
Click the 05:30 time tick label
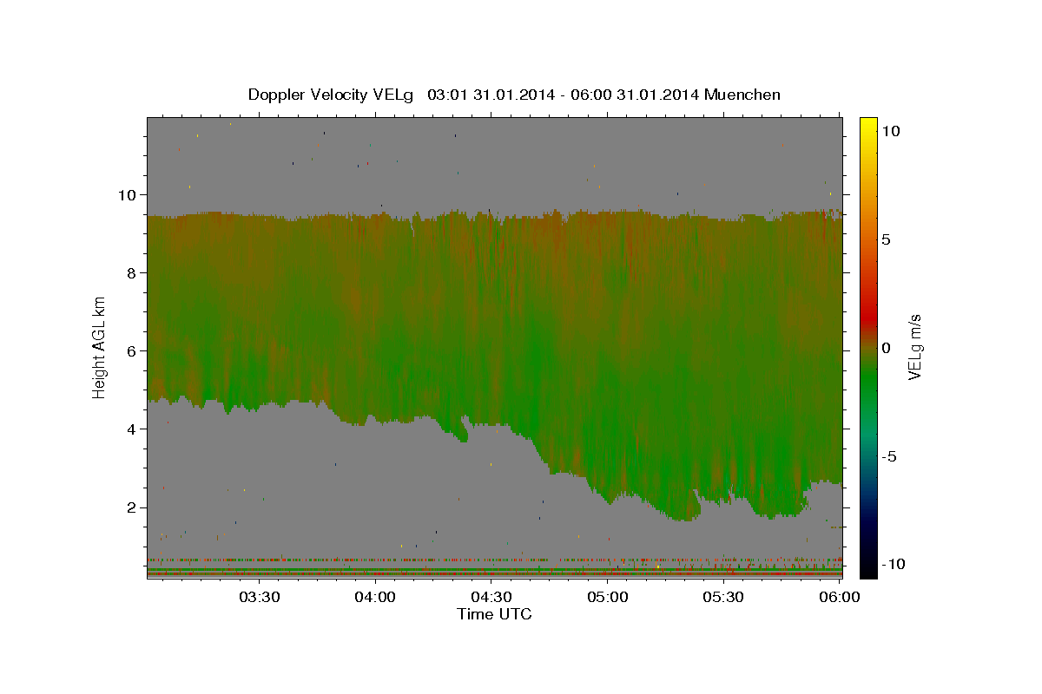tap(723, 597)
